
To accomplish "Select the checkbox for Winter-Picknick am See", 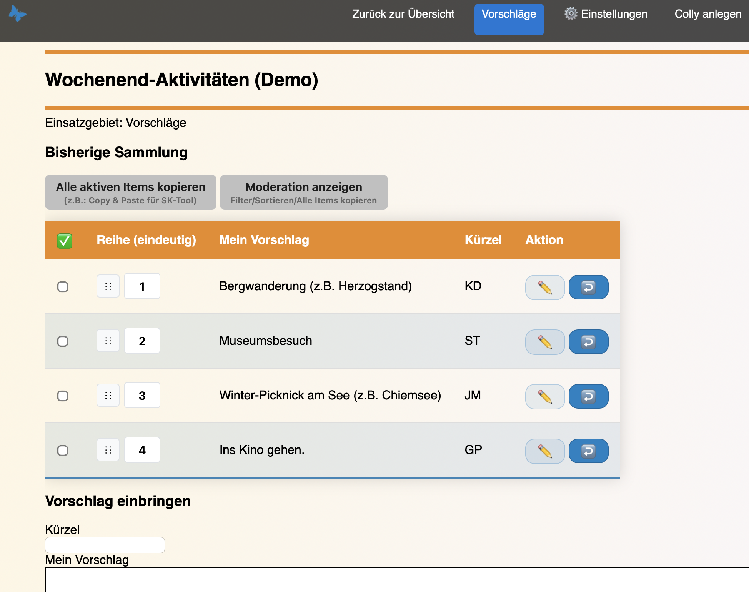I will click(x=63, y=396).
